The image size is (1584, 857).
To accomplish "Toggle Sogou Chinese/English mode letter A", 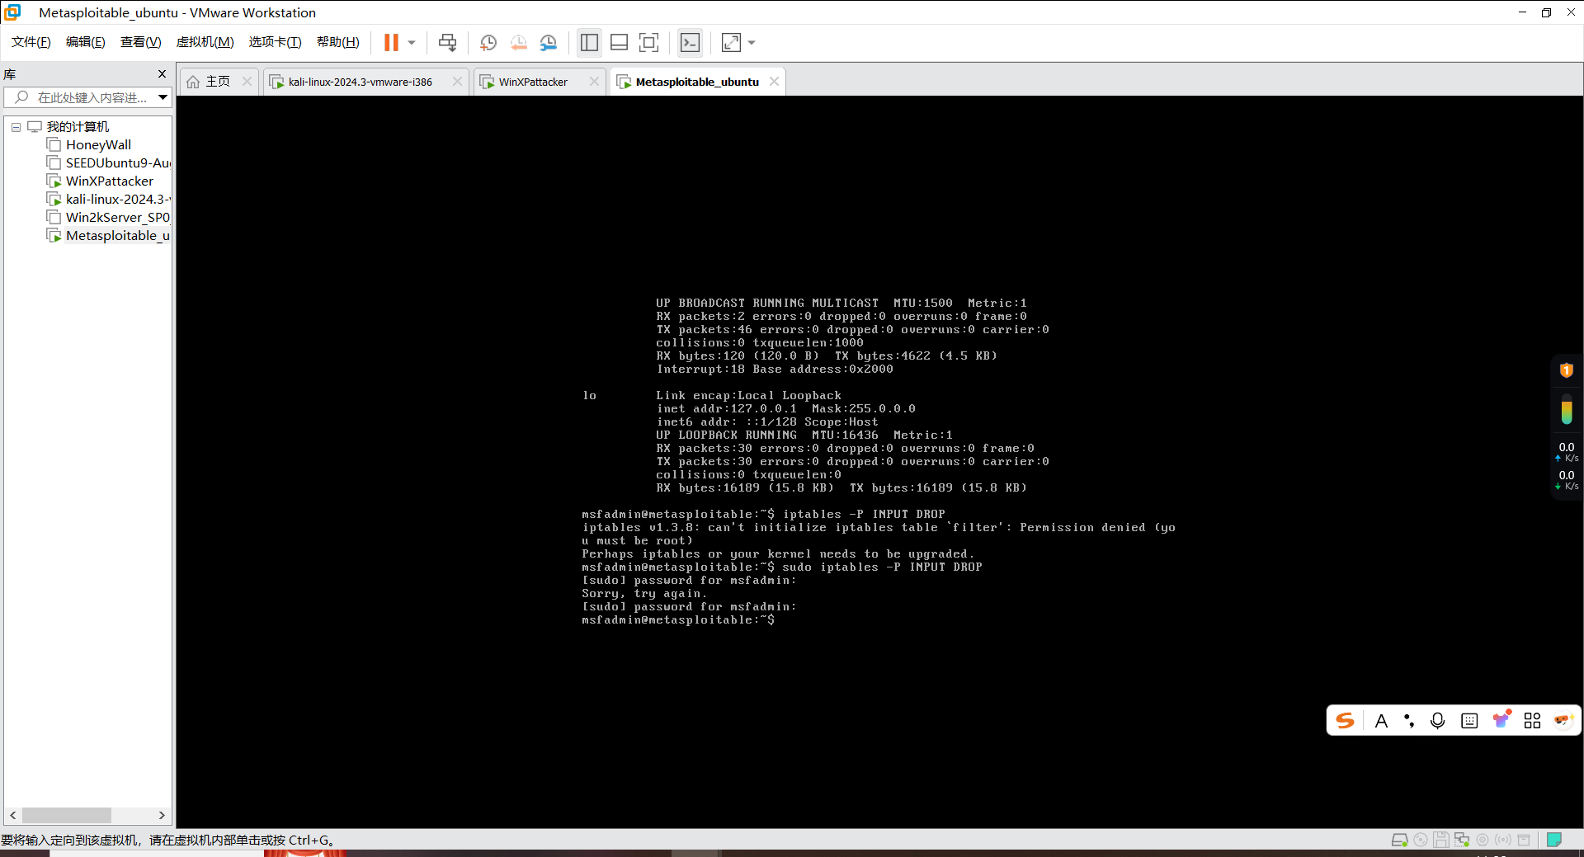I will (1381, 721).
